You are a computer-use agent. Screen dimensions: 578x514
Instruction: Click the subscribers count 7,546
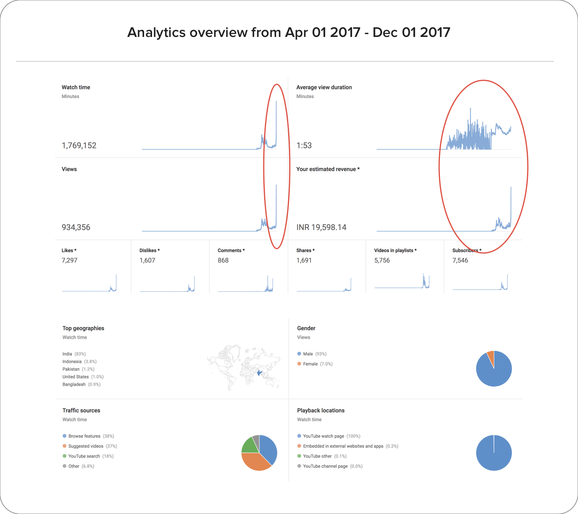point(460,260)
